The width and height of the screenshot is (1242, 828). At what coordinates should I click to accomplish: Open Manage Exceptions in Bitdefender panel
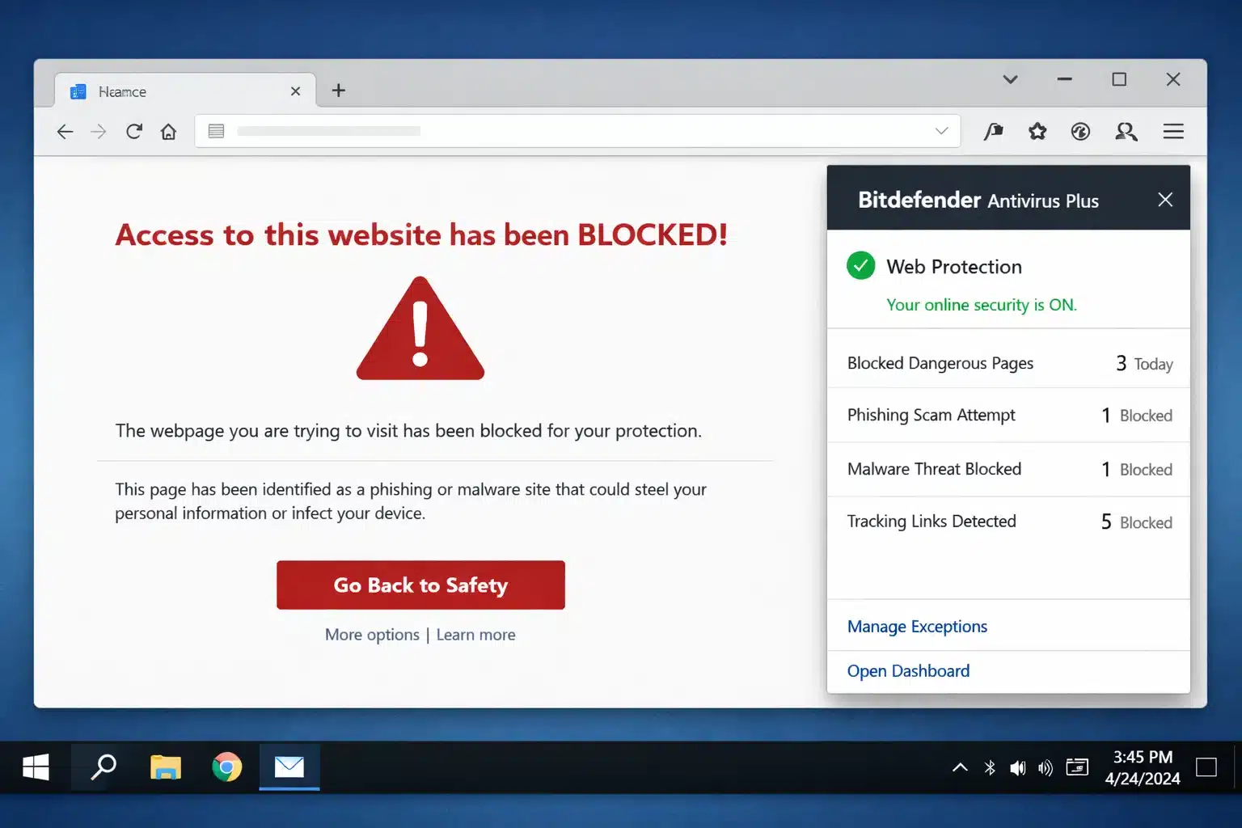(916, 626)
